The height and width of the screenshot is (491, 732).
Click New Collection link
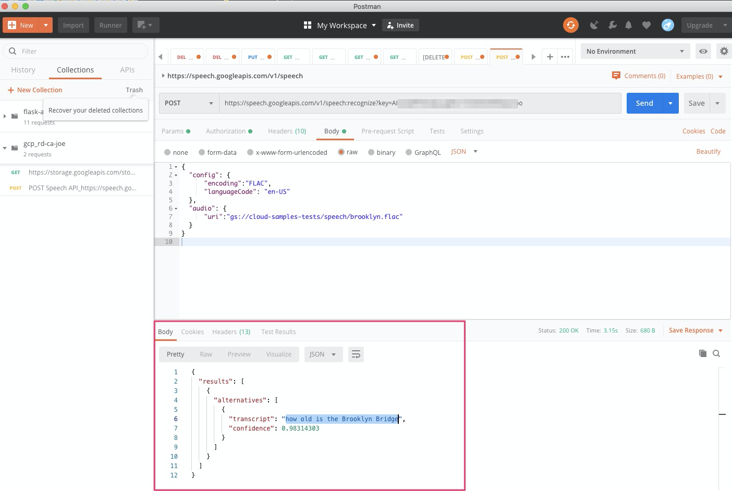(35, 90)
